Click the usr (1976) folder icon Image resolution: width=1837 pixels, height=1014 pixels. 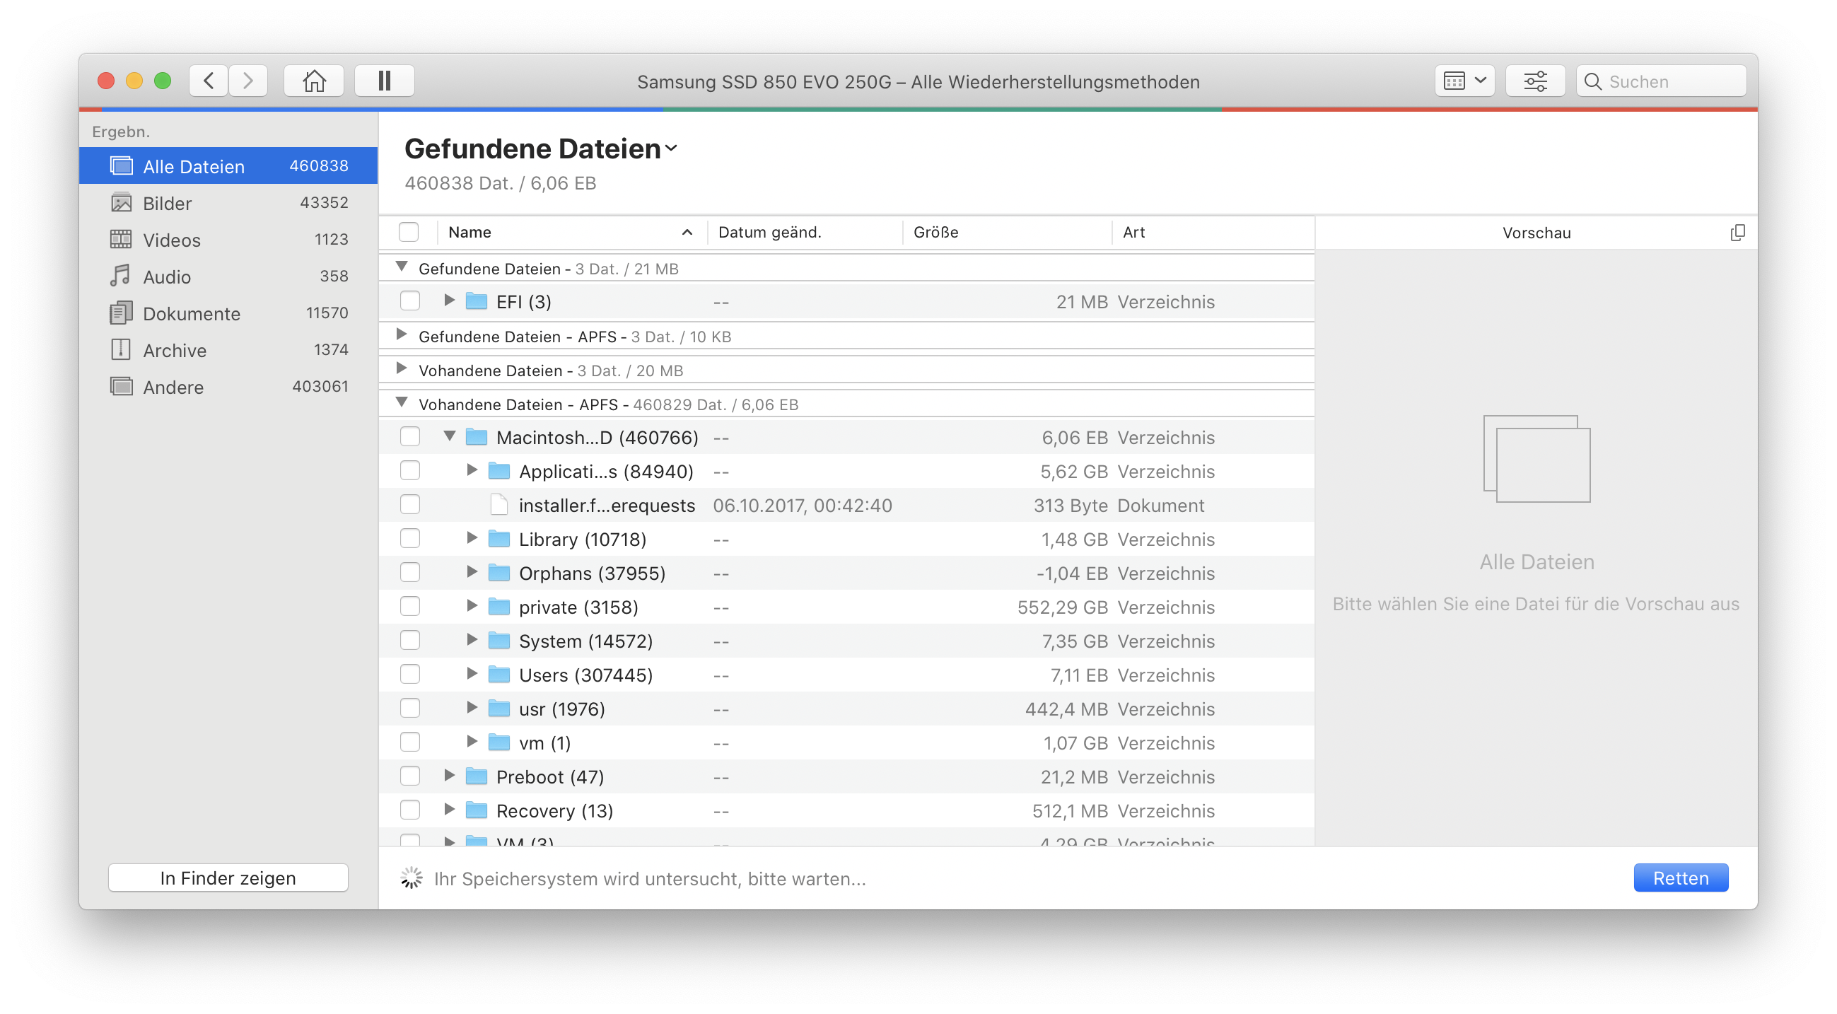[x=499, y=708]
